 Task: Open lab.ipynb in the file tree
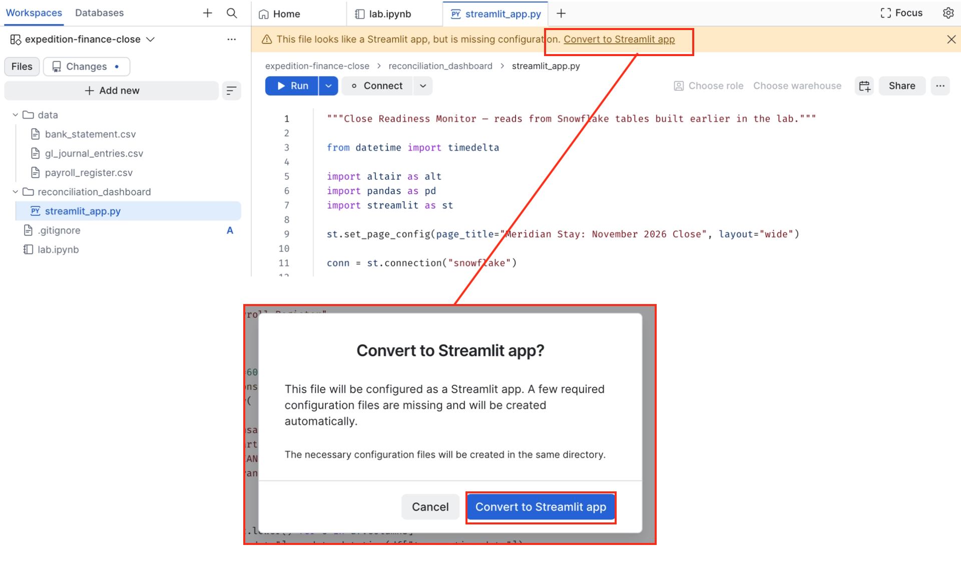[58, 249]
